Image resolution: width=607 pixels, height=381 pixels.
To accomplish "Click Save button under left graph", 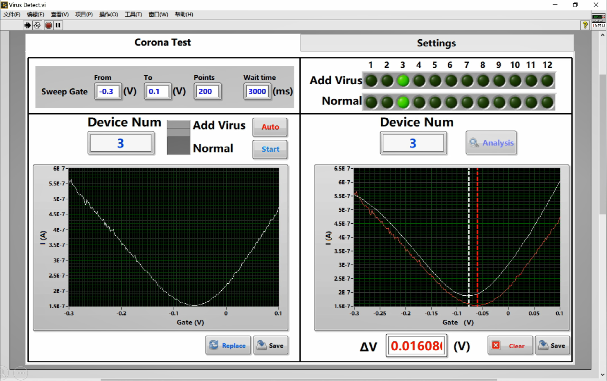I will (x=271, y=345).
